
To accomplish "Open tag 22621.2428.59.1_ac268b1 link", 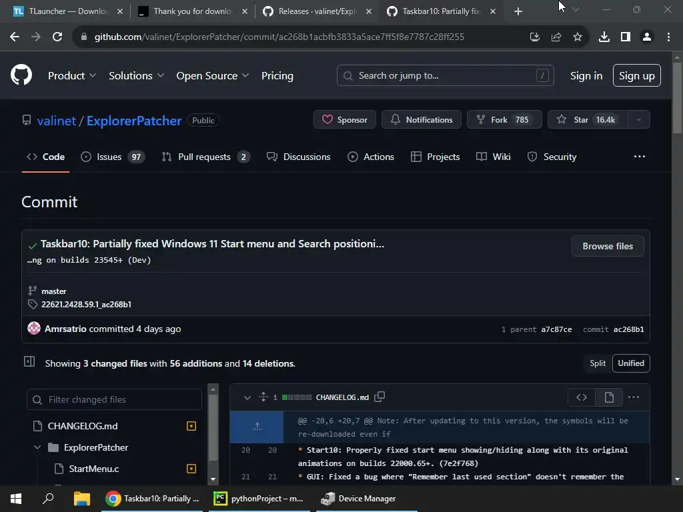I will pos(86,304).
